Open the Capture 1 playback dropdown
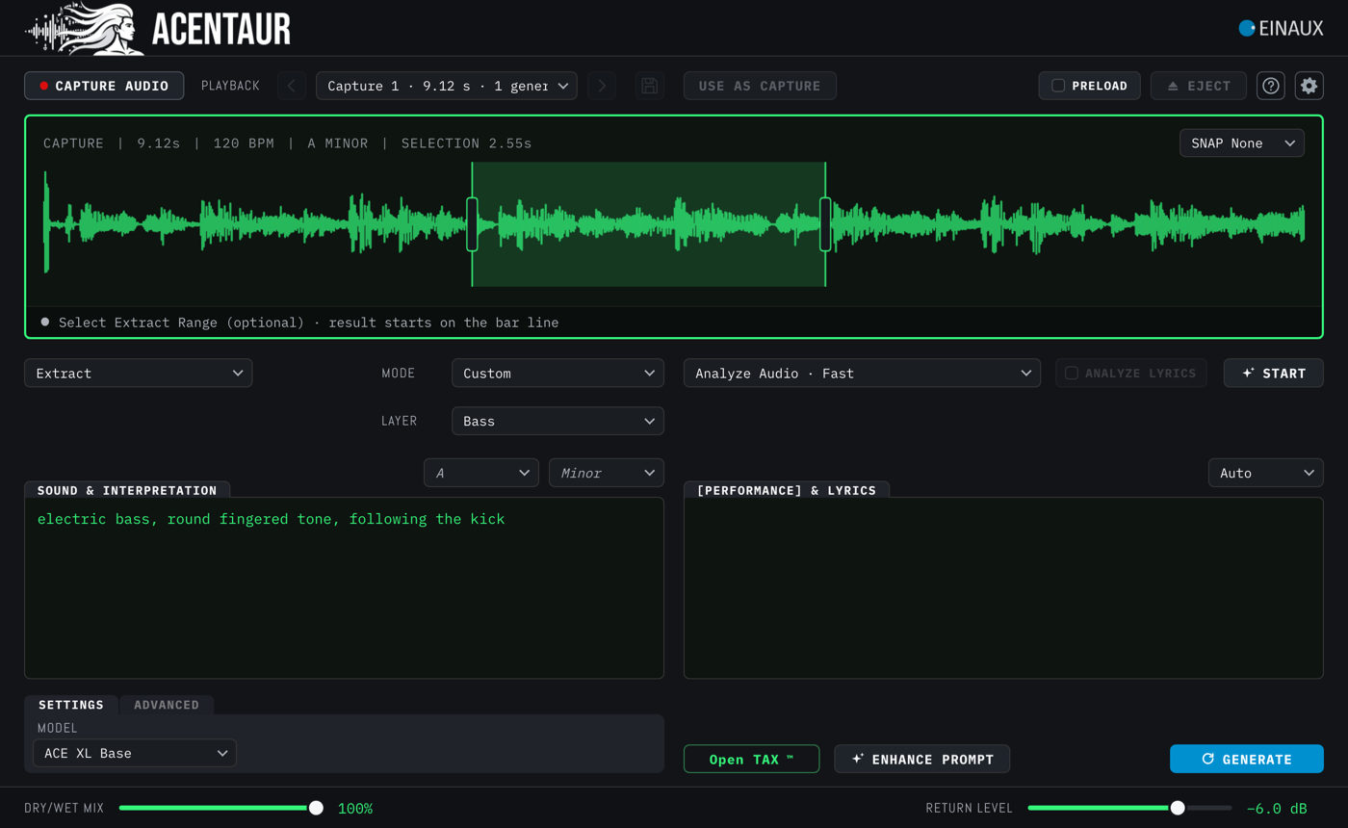1348x828 pixels. click(447, 86)
